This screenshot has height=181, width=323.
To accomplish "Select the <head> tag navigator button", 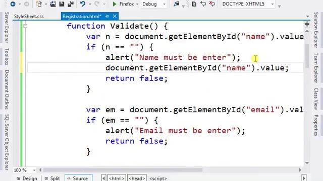I will [137, 178].
